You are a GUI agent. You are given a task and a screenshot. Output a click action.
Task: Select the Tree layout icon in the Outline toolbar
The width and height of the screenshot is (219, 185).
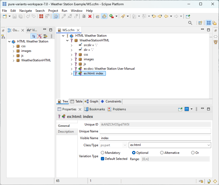pyautogui.click(x=34, y=36)
